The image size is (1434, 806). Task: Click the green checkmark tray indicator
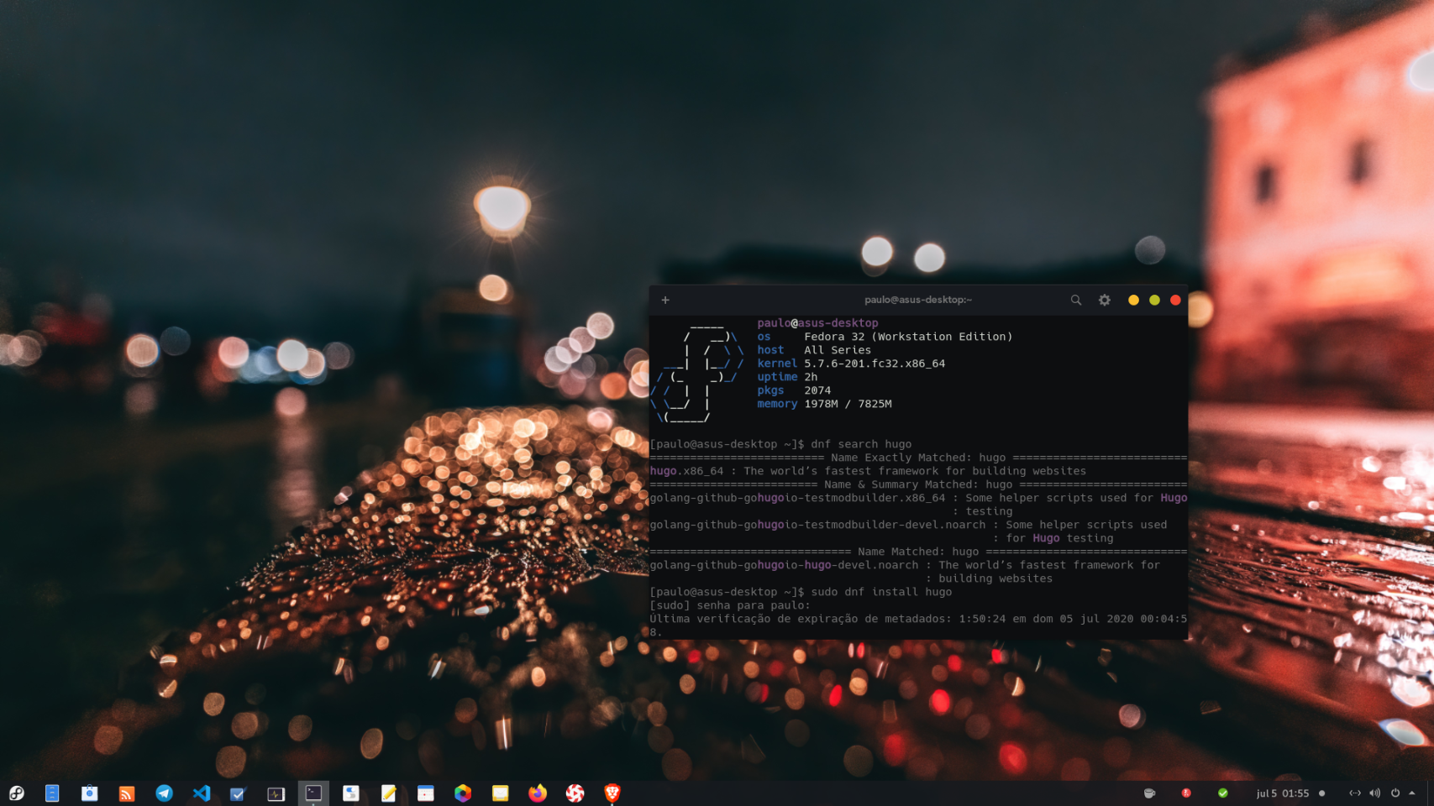click(x=1223, y=793)
